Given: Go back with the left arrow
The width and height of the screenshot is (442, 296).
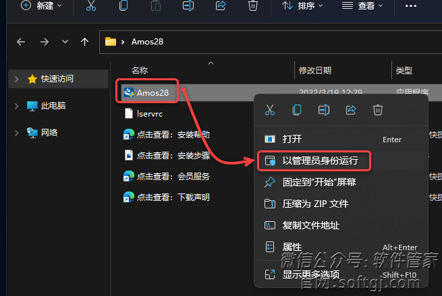Looking at the screenshot, I should 21,42.
